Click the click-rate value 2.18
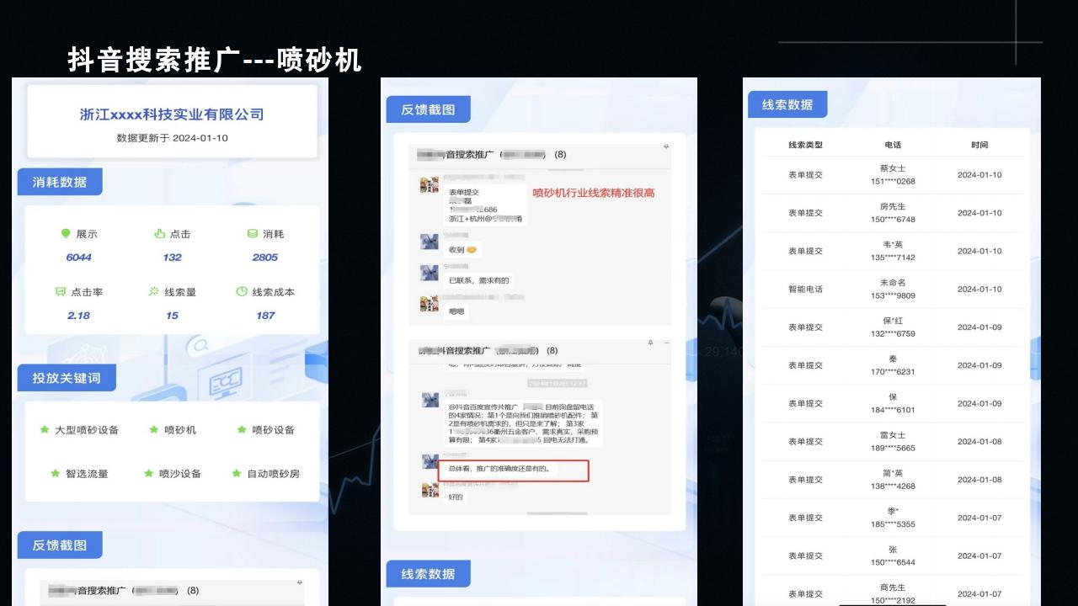The image size is (1078, 606). tap(78, 316)
